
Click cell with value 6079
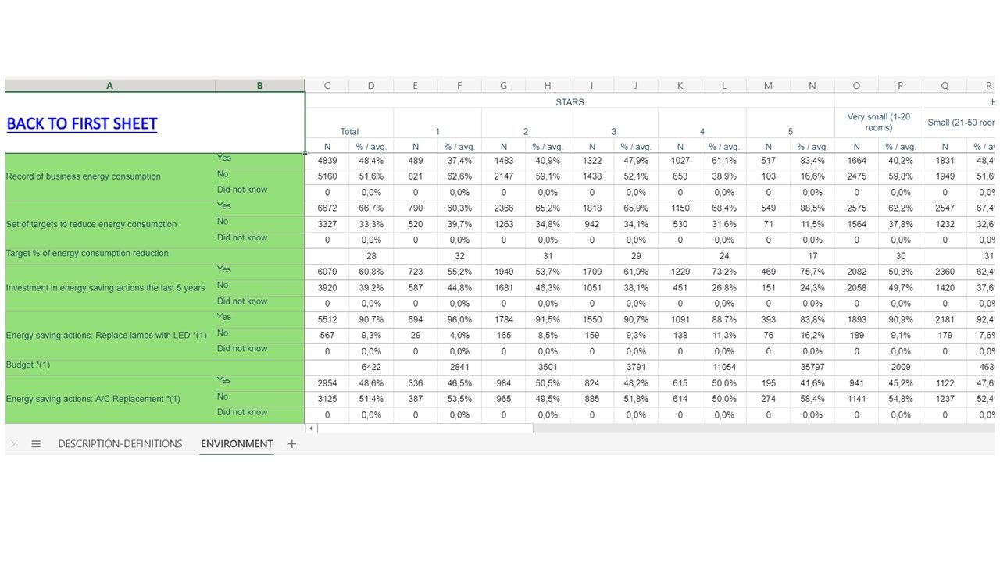(x=327, y=272)
